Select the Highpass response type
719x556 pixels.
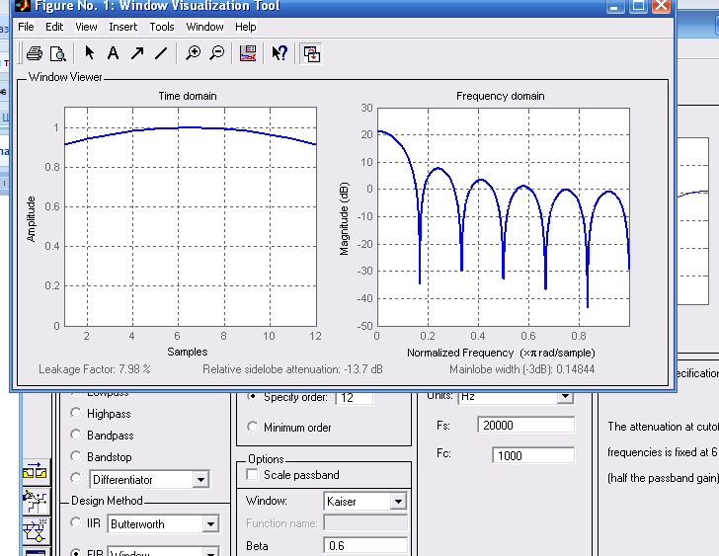77,414
